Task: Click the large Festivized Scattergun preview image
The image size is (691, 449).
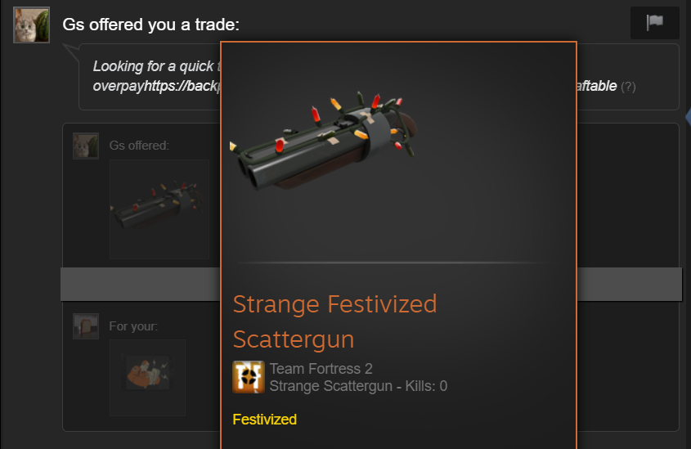Action: pos(323,141)
